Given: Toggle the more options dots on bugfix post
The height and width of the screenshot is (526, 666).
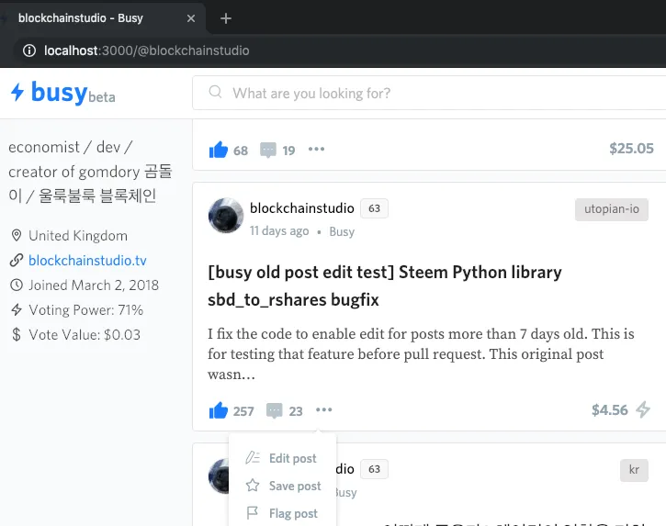Looking at the screenshot, I should (324, 410).
